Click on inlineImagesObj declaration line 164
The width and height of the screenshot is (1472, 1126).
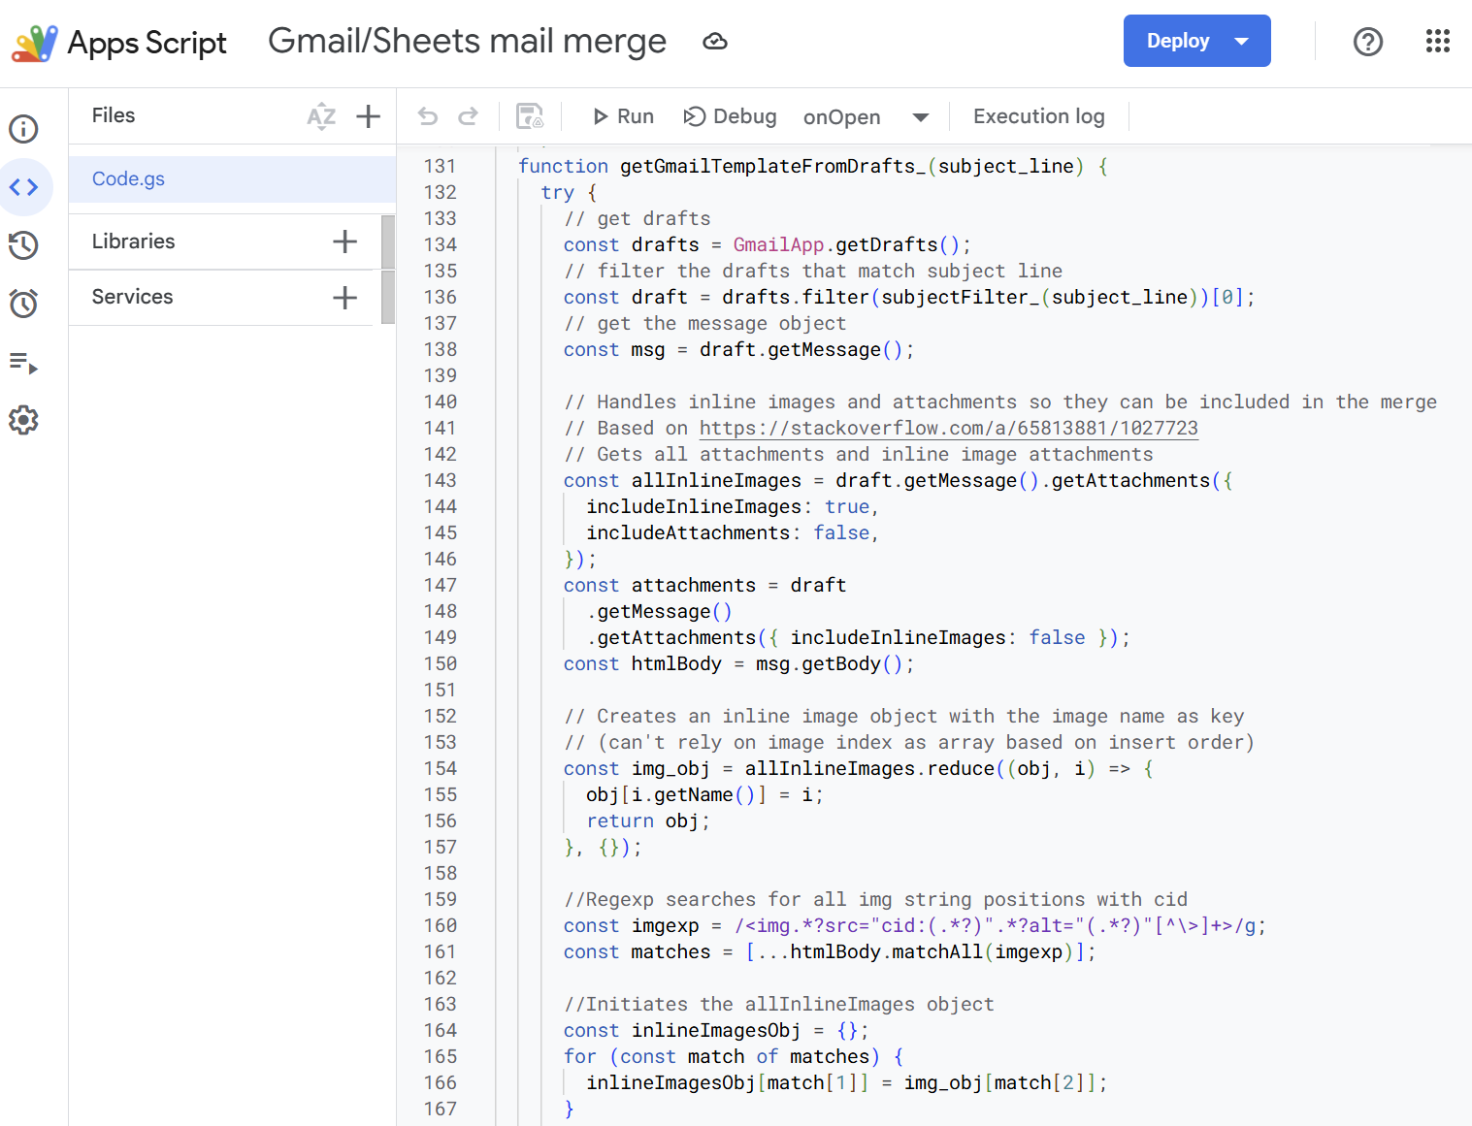pyautogui.click(x=716, y=1030)
